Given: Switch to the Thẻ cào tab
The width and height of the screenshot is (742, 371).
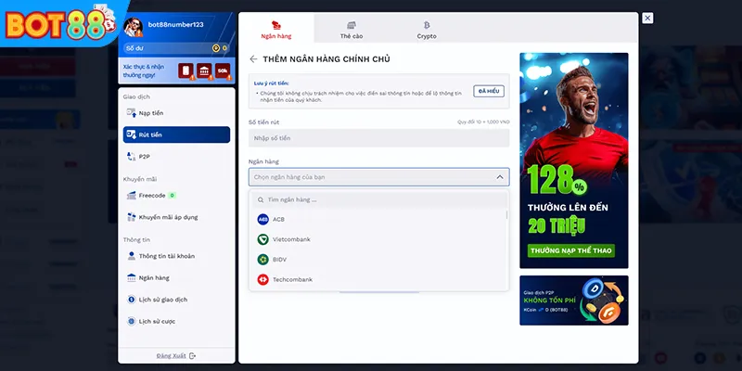Looking at the screenshot, I should click(351, 30).
